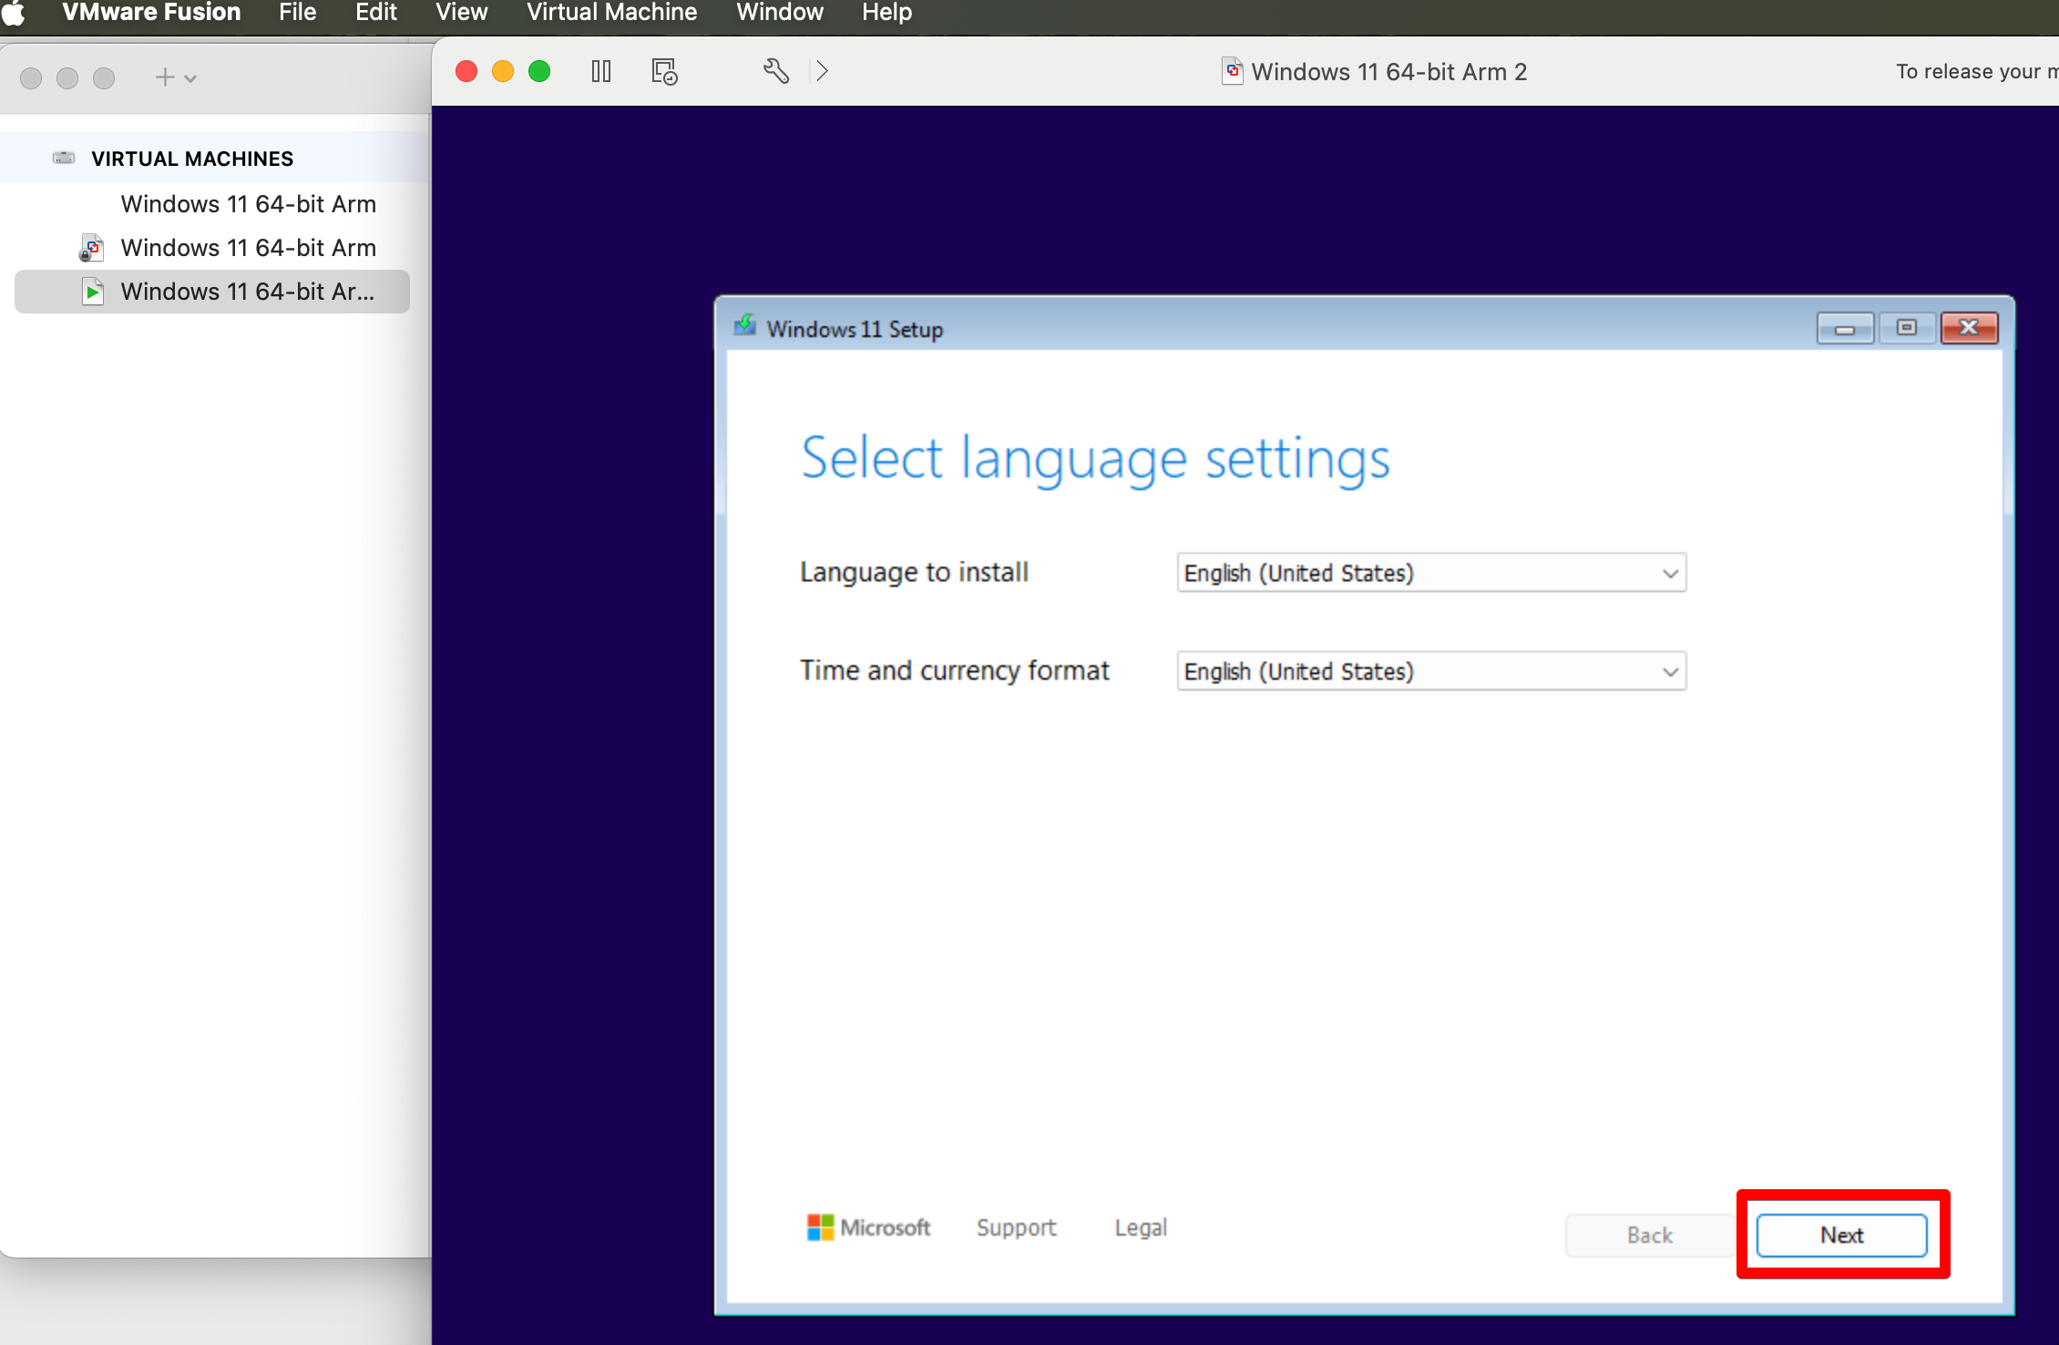Image resolution: width=2059 pixels, height=1345 pixels.
Task: Open the Virtual Machine menu
Action: click(611, 13)
